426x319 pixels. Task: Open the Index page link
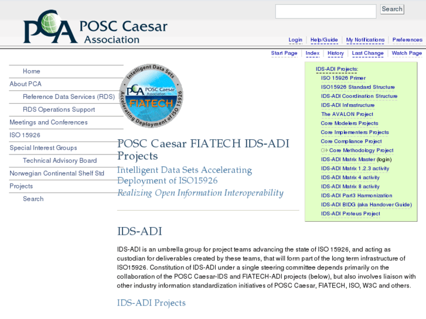coord(312,53)
